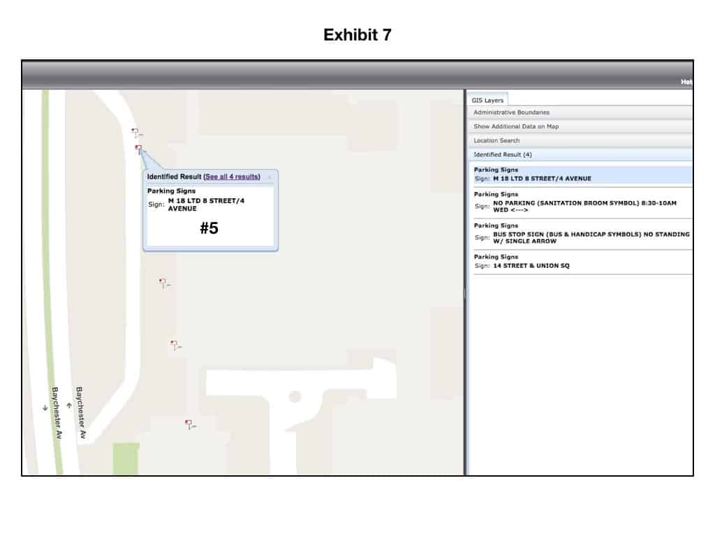Click the Help link in top bar
This screenshot has height=536, width=715.
tap(686, 82)
